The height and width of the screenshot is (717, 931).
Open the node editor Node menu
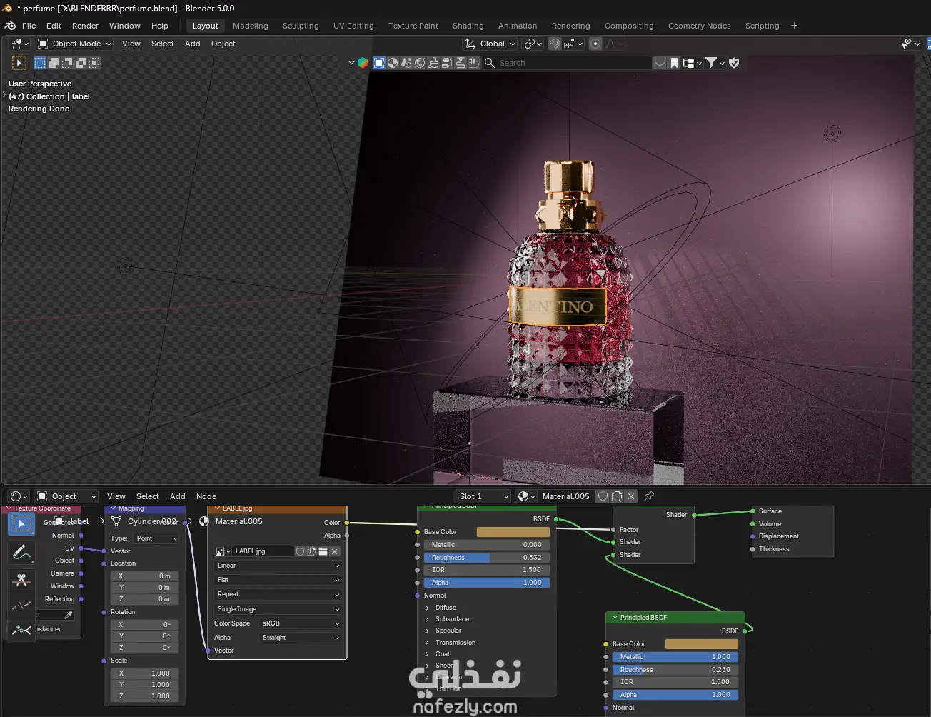click(x=206, y=496)
